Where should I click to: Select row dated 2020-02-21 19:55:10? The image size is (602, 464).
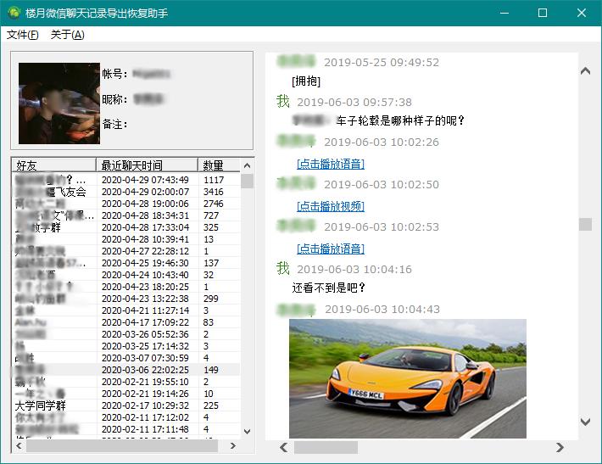(126, 382)
